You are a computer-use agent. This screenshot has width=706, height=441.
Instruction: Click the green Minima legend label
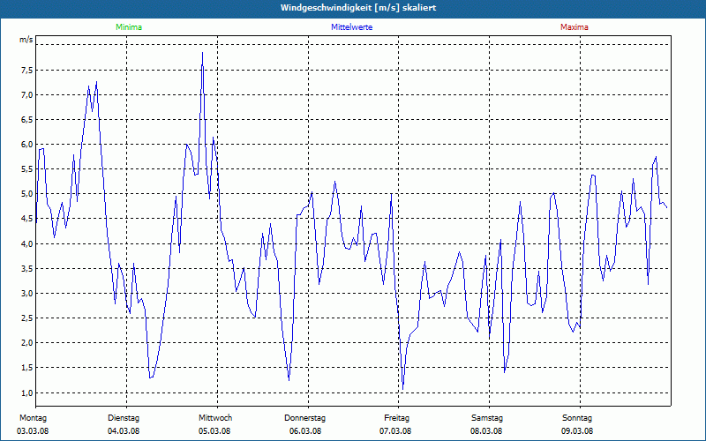[x=129, y=27]
